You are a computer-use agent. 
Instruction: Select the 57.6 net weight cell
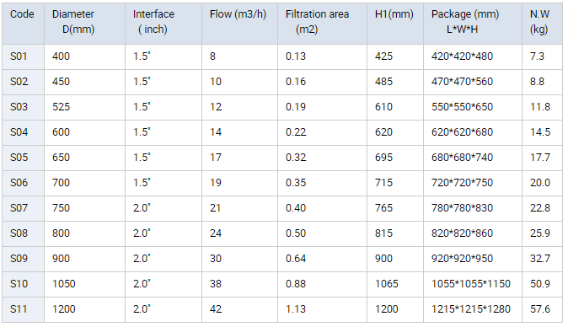pos(542,309)
